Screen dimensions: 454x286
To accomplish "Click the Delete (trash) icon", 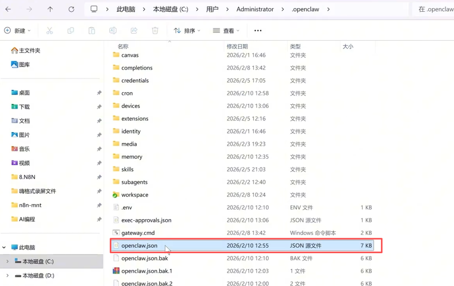I will [155, 30].
